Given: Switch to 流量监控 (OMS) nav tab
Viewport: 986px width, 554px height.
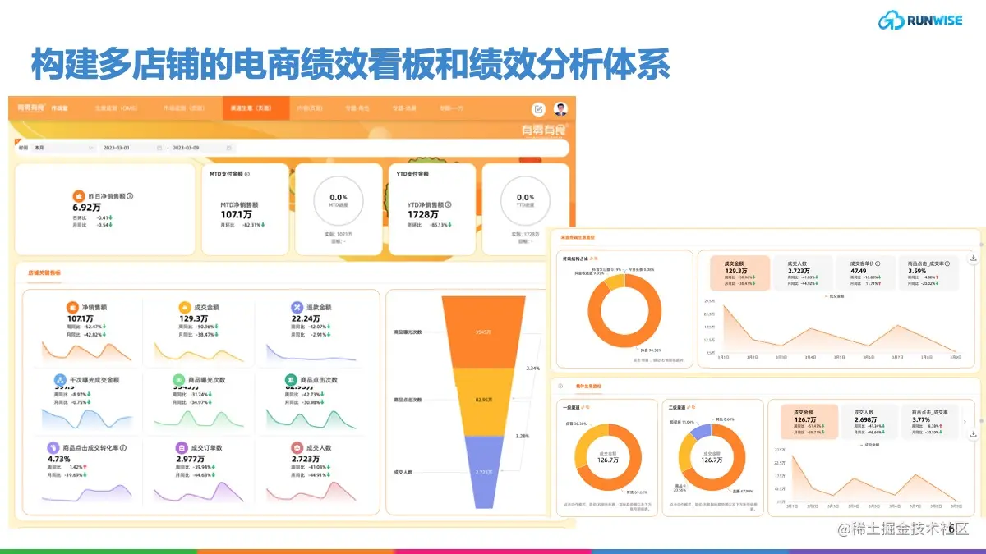Looking at the screenshot, I should [117, 108].
